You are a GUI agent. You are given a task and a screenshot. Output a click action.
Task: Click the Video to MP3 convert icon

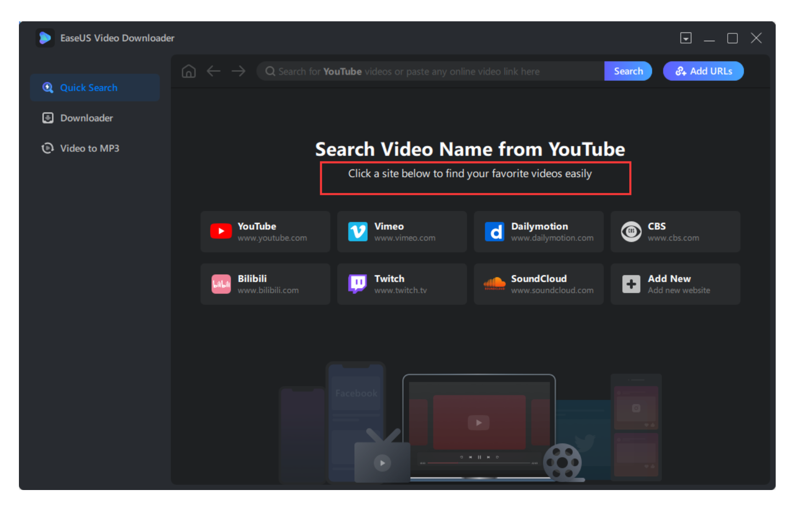[48, 148]
